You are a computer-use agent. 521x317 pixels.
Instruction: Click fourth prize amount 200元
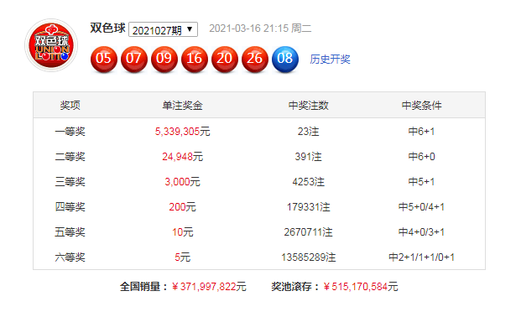click(182, 207)
